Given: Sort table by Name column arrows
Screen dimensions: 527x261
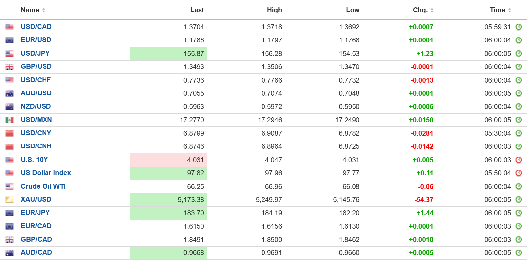Looking at the screenshot, I should point(44,10).
